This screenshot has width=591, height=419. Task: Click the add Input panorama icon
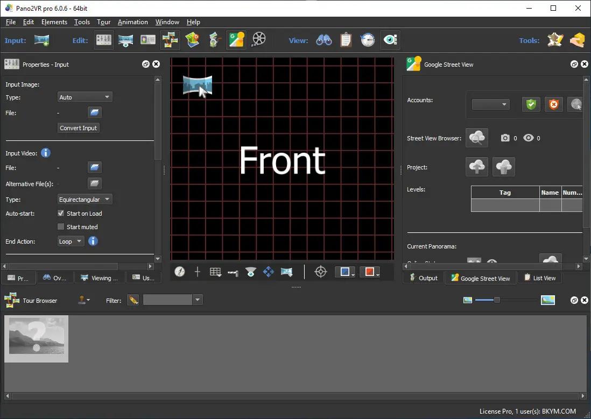(x=41, y=40)
